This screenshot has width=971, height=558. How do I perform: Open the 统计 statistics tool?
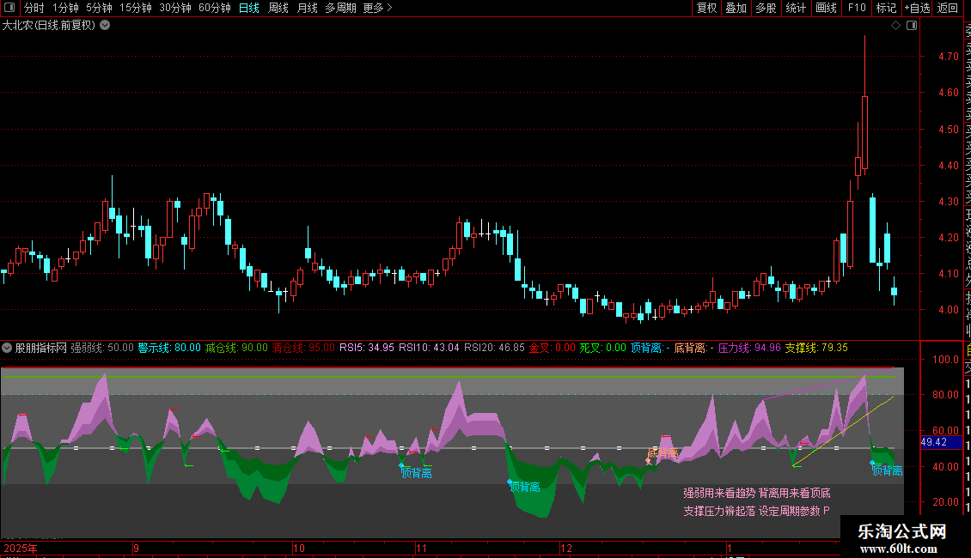pyautogui.click(x=796, y=8)
